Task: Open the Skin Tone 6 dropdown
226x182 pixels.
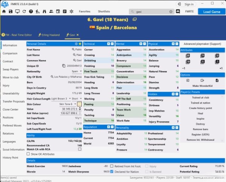Action: (x=67, y=104)
